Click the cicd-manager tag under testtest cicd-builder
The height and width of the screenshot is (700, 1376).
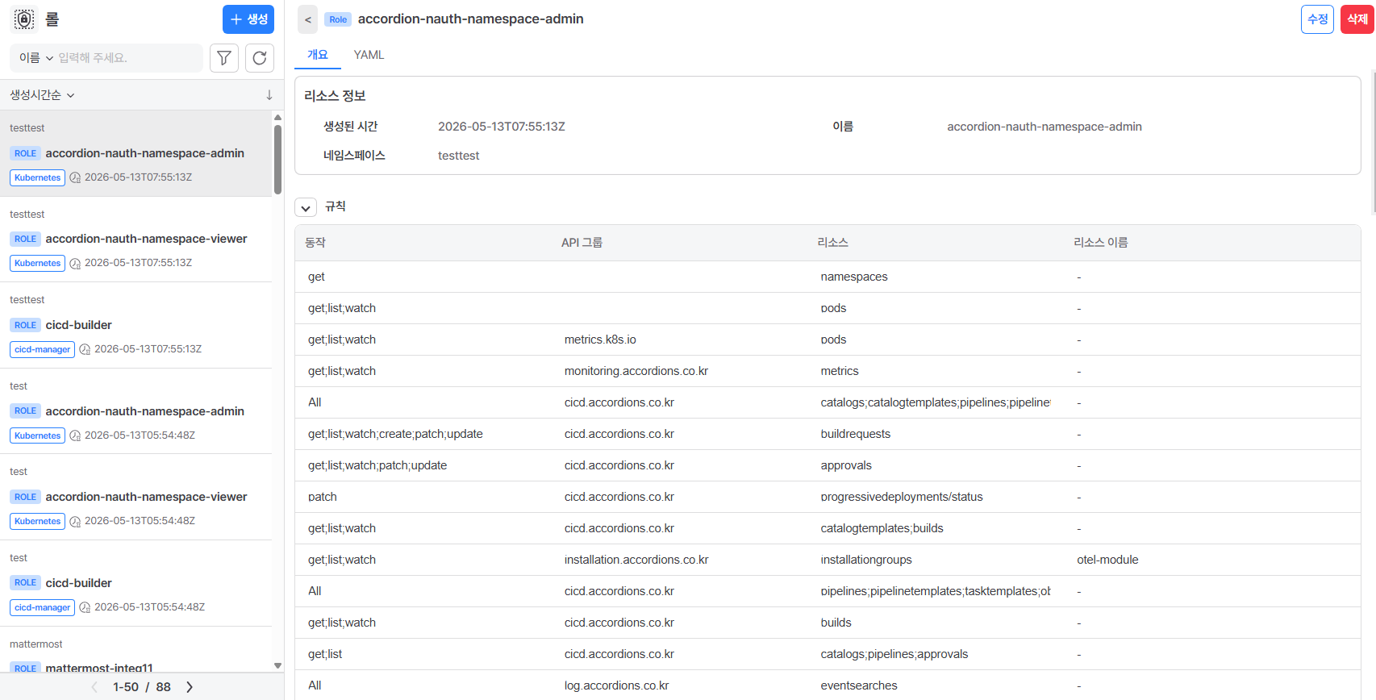click(x=42, y=349)
